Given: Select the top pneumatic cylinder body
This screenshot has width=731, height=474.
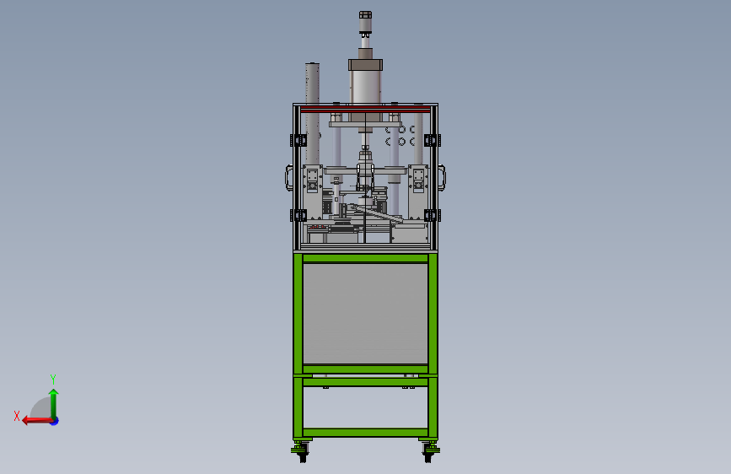Looking at the screenshot, I should 366,87.
